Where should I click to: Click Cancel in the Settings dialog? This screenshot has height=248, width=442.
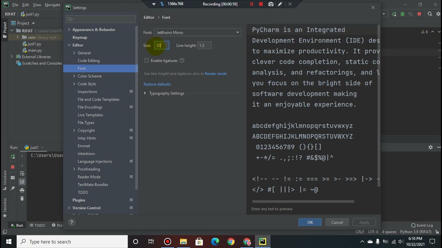pos(337,223)
